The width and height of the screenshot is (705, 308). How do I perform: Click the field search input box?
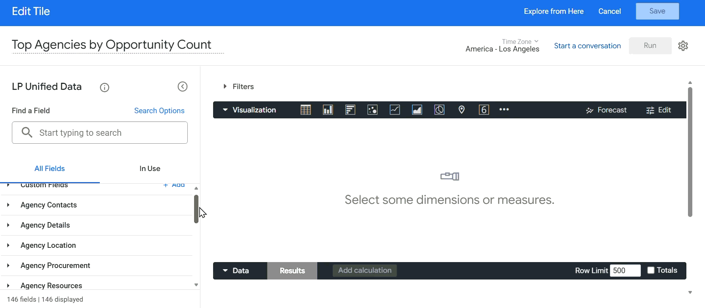(x=100, y=133)
